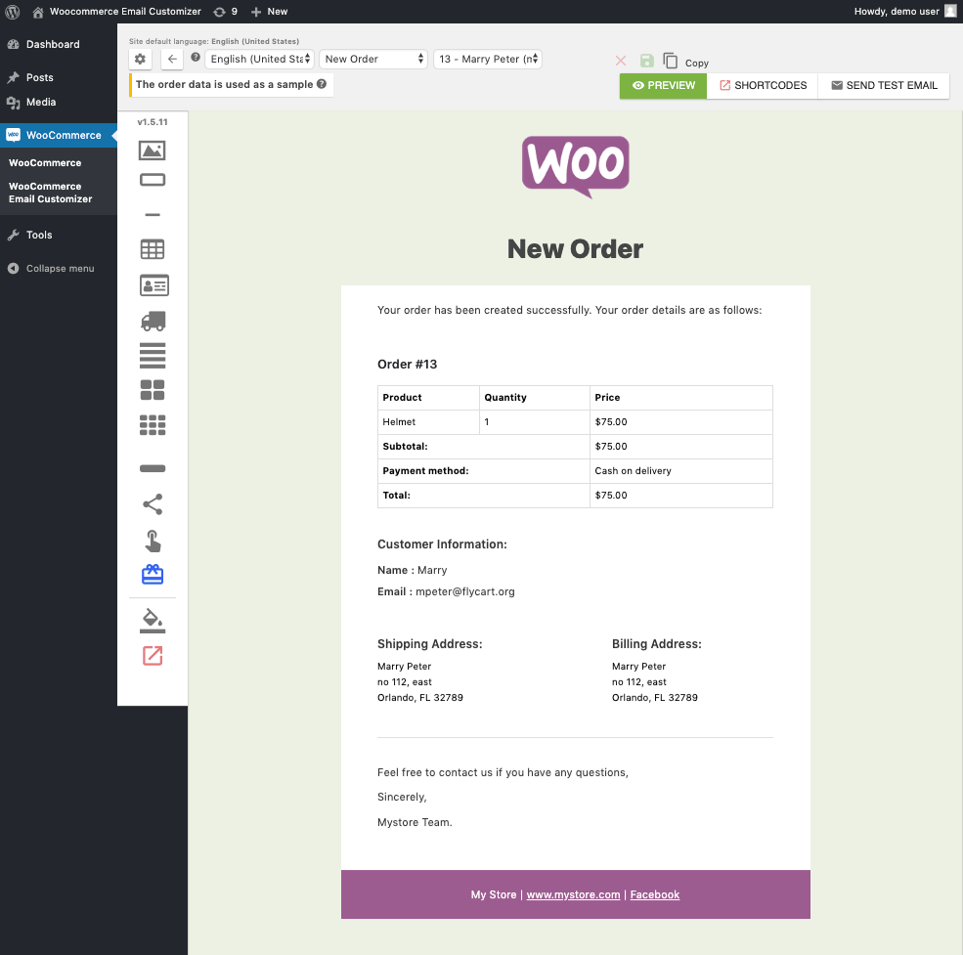Click mpeter@flycart.org email text
The width and height of the screenshot is (963, 955).
pos(465,591)
